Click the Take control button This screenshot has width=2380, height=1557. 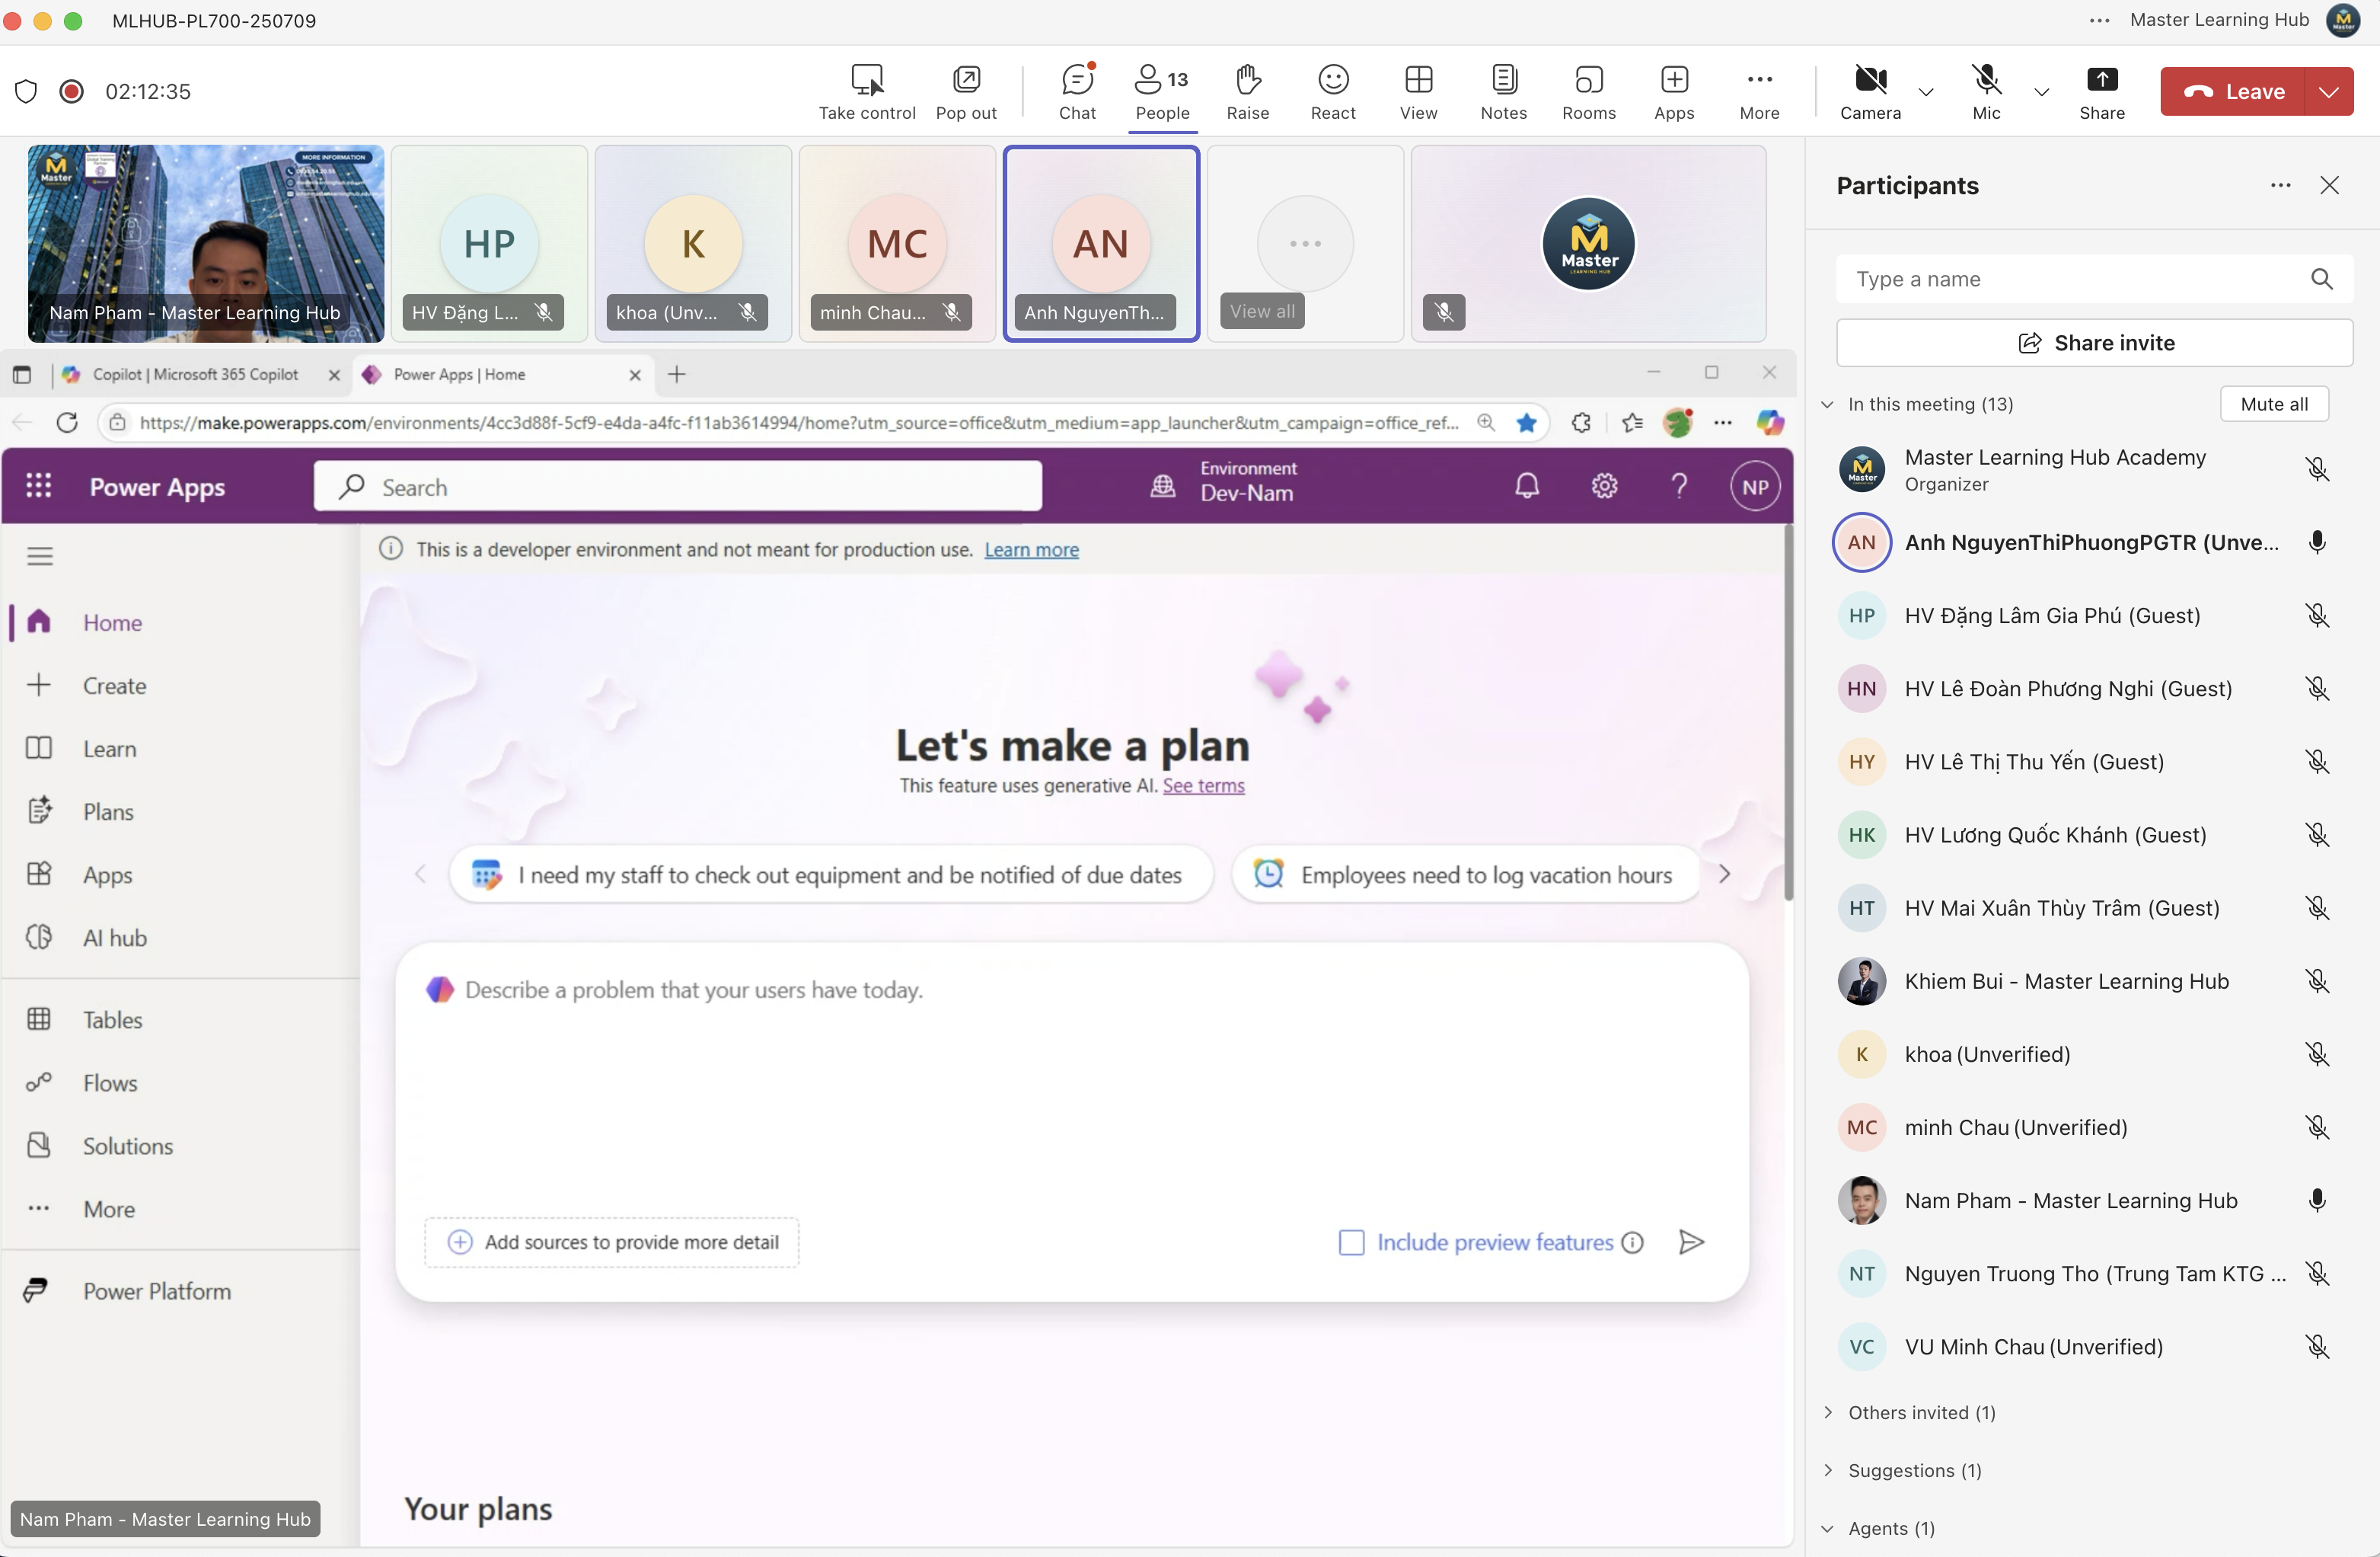point(867,91)
